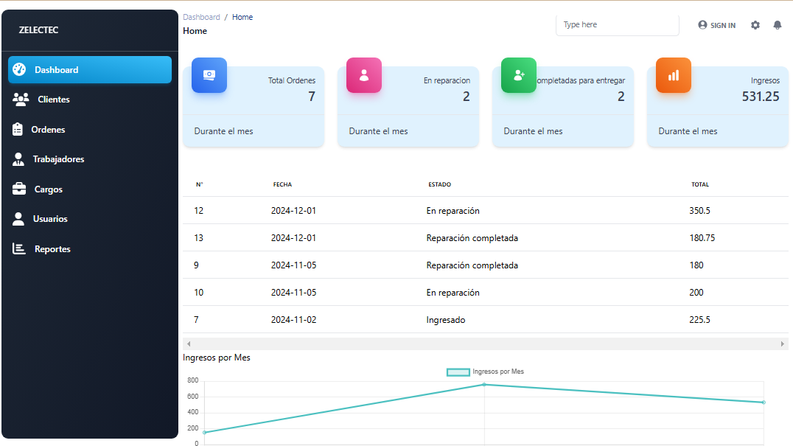Screen dimensions: 793x446
Task: Click the 180.75 total cell
Action: 702,237
